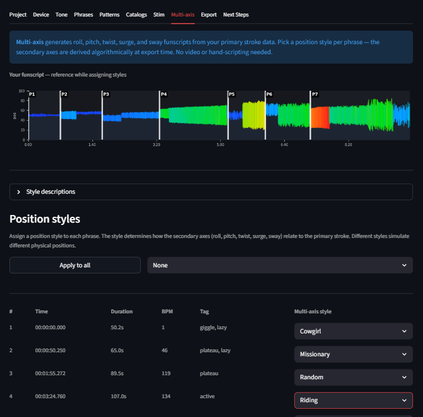Open the Device tab
423x417 pixels.
point(41,15)
